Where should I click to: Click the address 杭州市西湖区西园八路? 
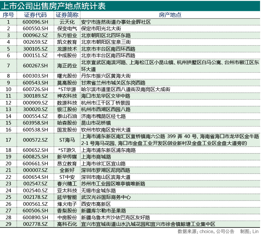tap(106, 109)
